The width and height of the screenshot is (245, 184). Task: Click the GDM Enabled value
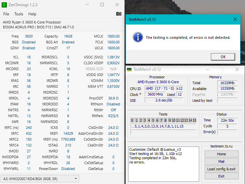(29, 48)
